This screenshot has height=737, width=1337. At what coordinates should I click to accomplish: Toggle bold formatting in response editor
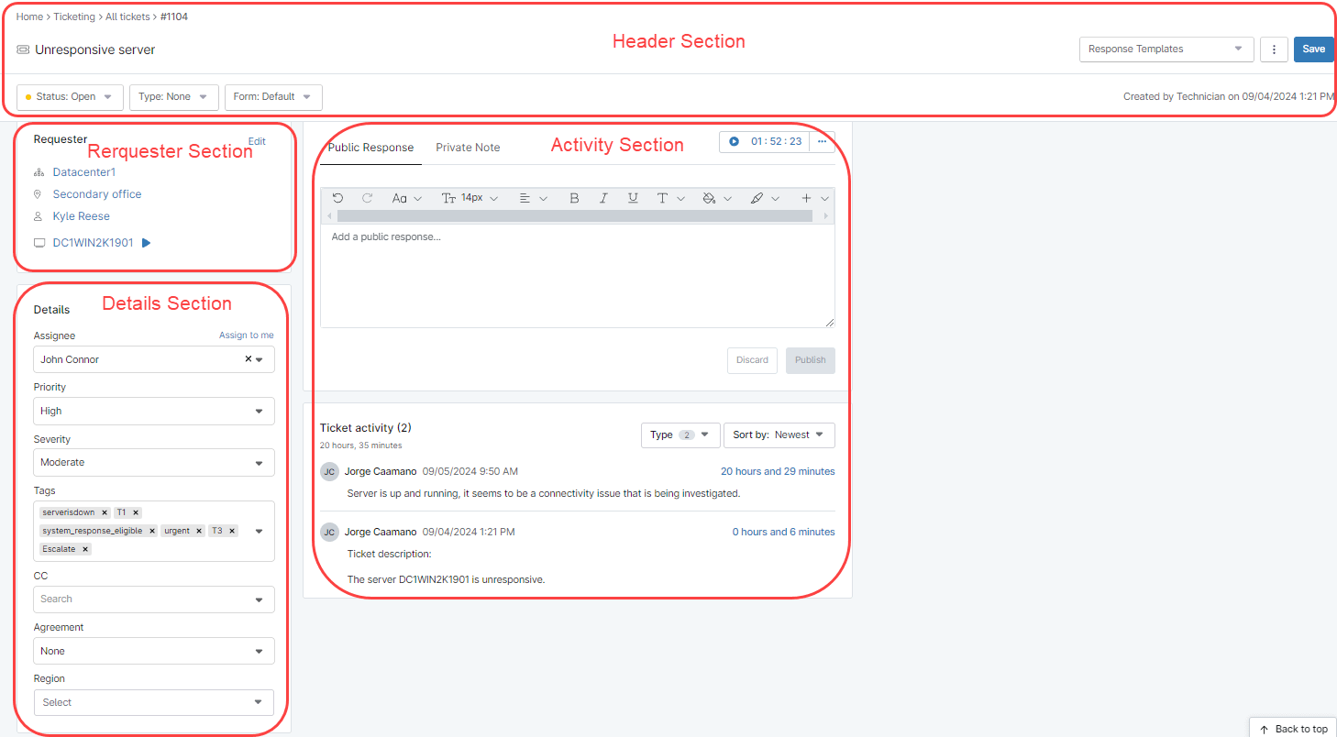point(574,198)
